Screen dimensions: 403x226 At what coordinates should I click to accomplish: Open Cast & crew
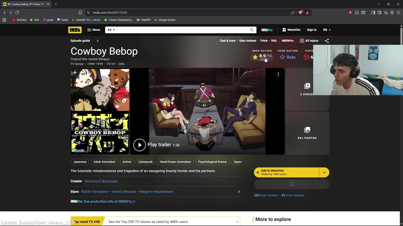(x=228, y=40)
